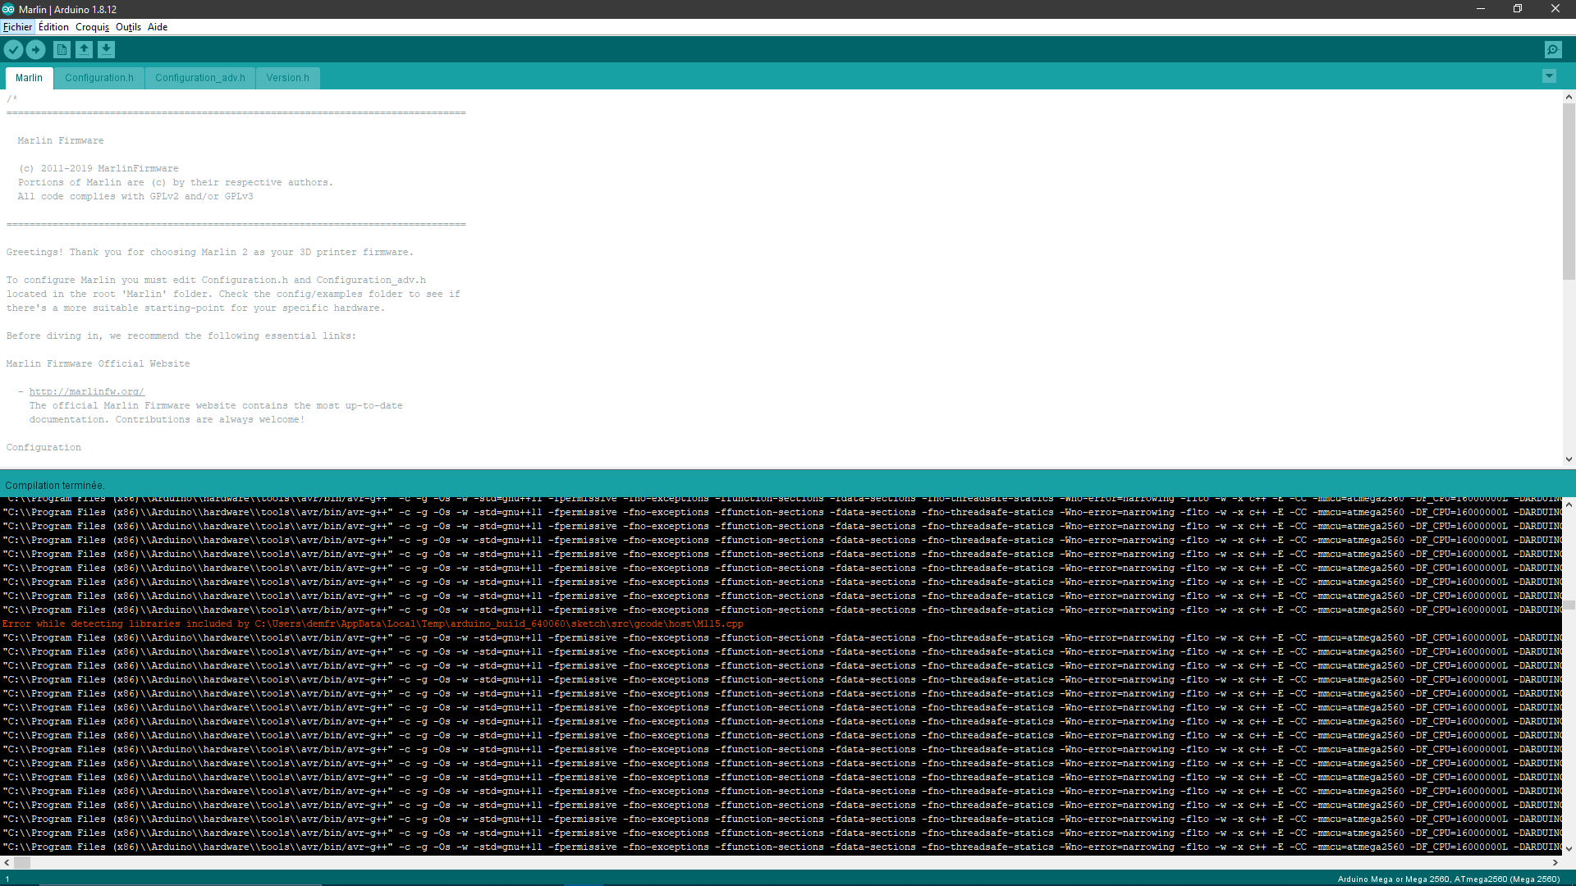
Task: Restore down the Arduino window
Action: tap(1518, 9)
